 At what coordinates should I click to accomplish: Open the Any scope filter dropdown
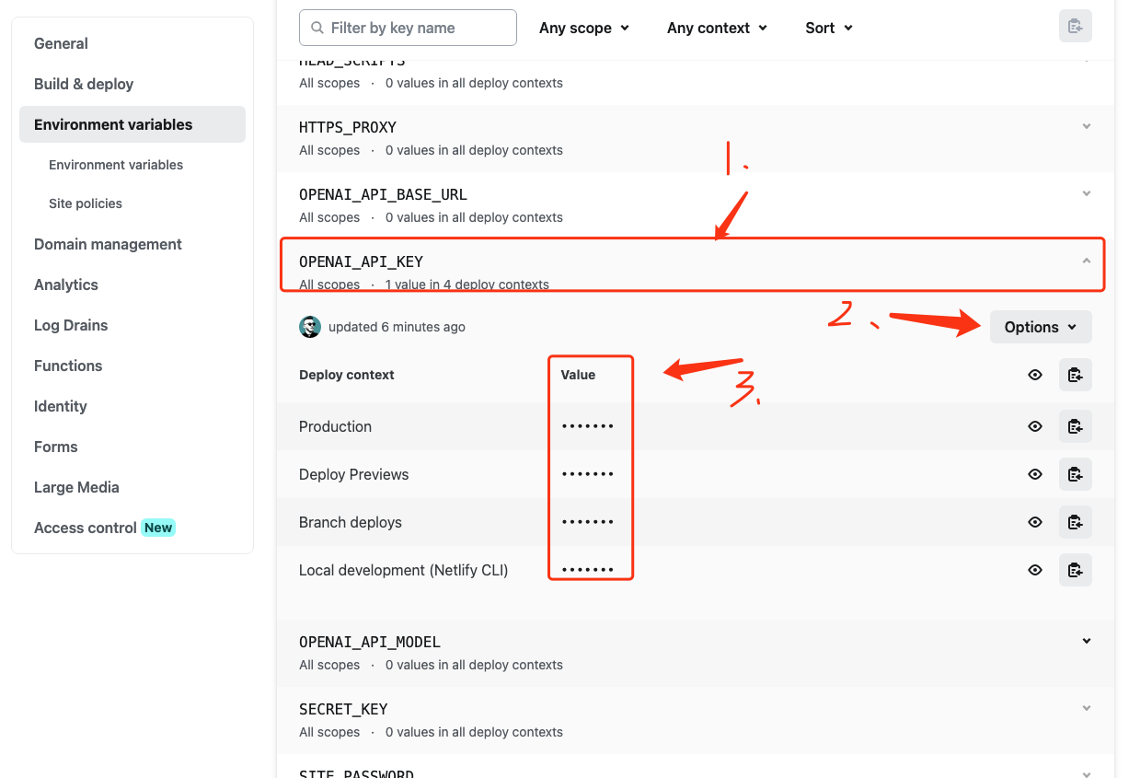tap(584, 28)
